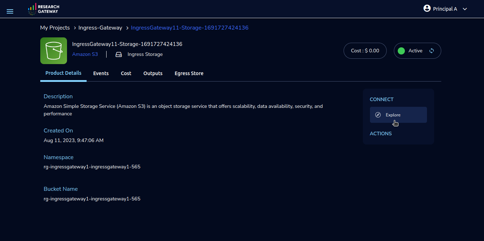
Task: Click the product title IngressGateway11-Storage-1691727424136
Action: [127, 44]
